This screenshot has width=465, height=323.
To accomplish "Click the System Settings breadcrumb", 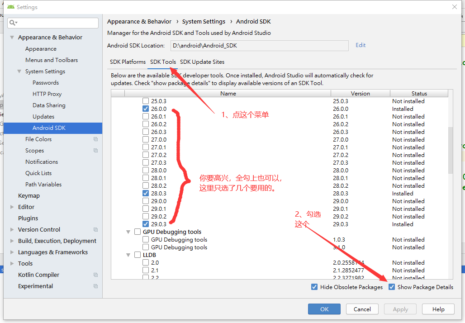I will click(204, 22).
